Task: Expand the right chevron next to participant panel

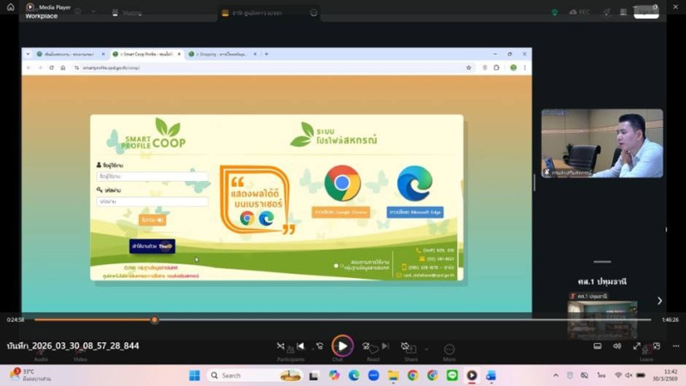Action: pyautogui.click(x=659, y=300)
